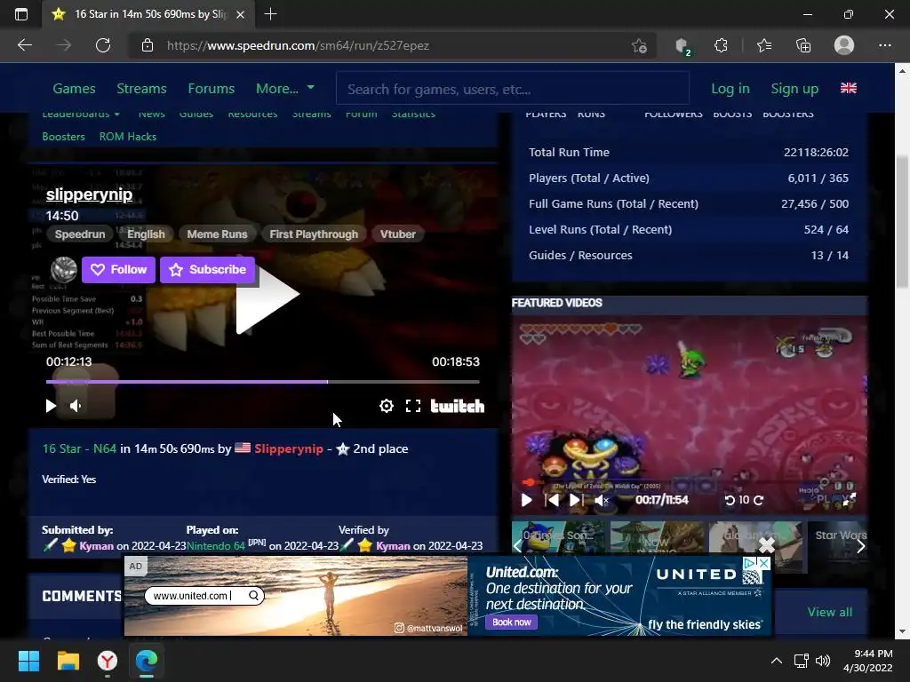
Task: Open Windows Start menu
Action: pyautogui.click(x=28, y=661)
